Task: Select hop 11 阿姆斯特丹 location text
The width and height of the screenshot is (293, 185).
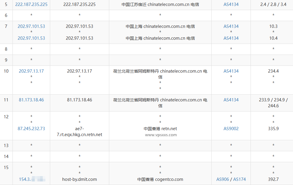Action: (x=160, y=103)
